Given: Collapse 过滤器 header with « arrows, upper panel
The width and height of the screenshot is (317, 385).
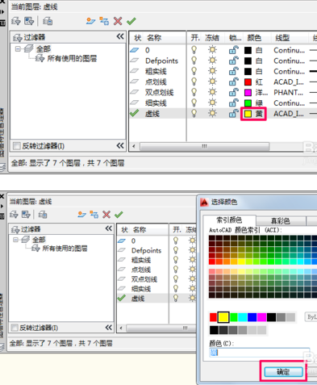Looking at the screenshot, I should [120, 36].
